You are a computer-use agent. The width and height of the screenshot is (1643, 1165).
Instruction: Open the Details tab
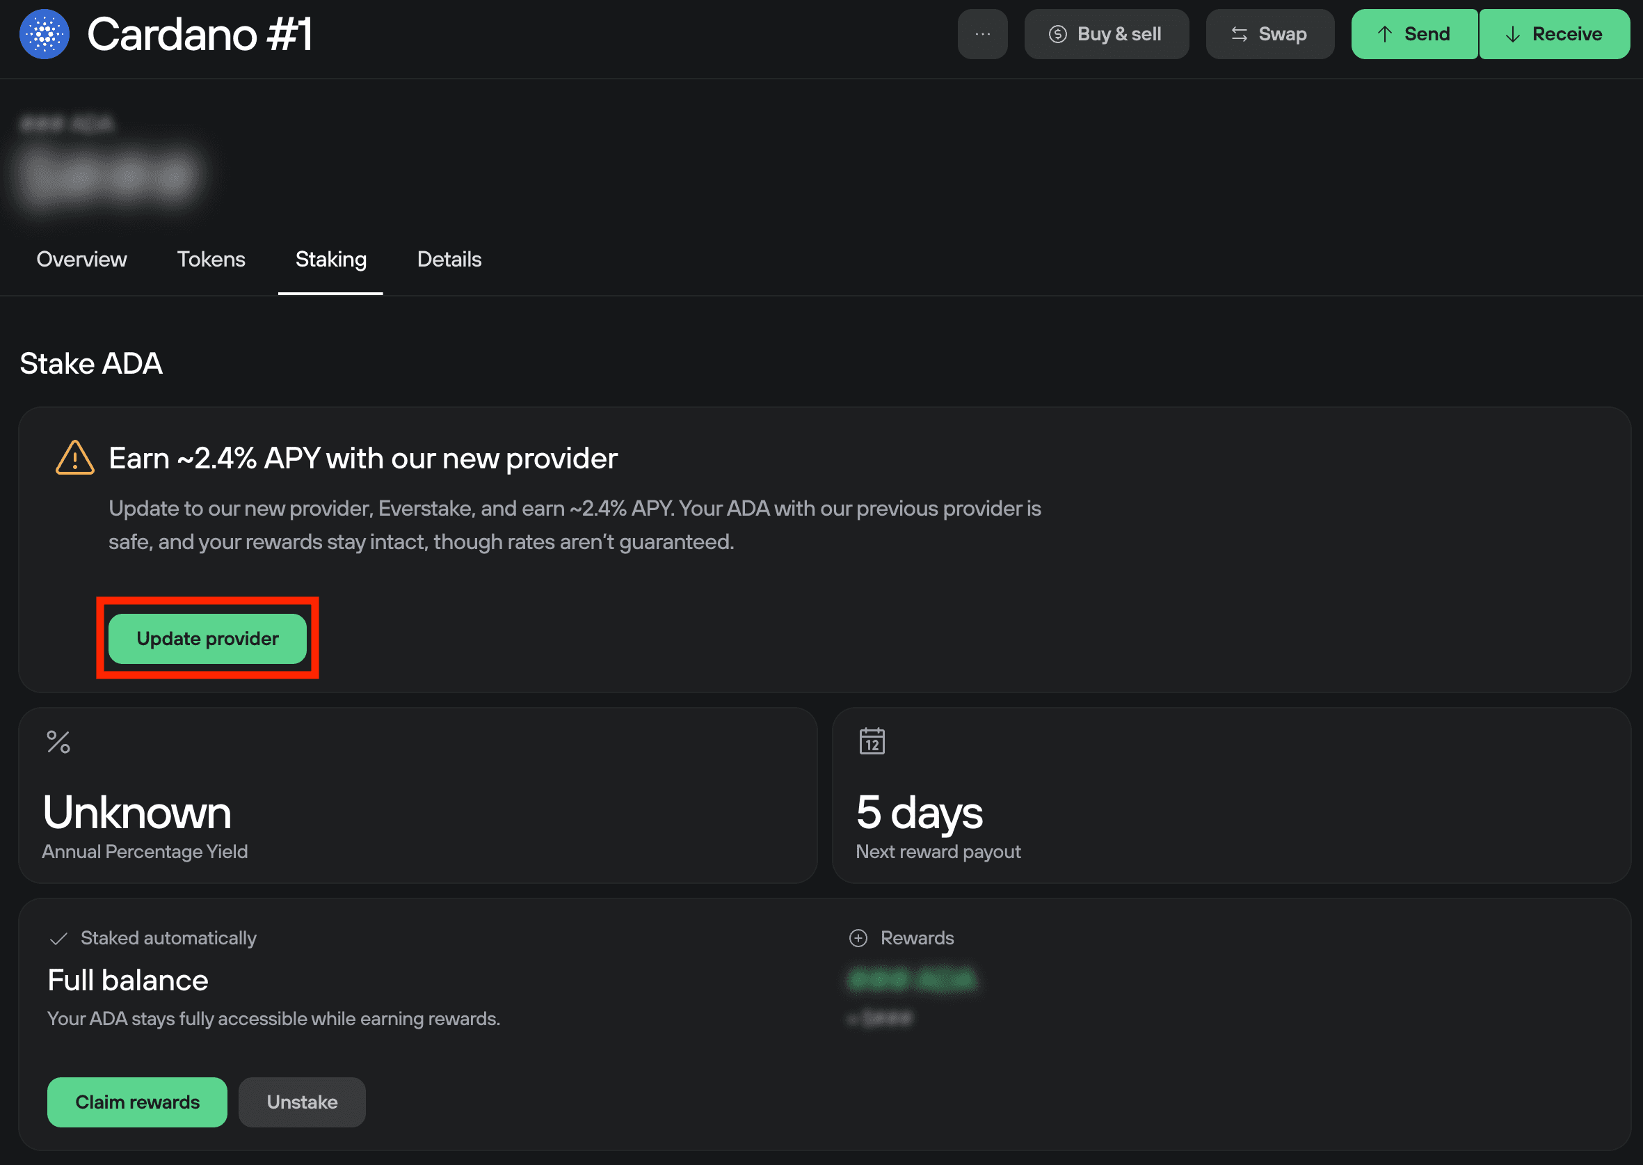coord(449,260)
